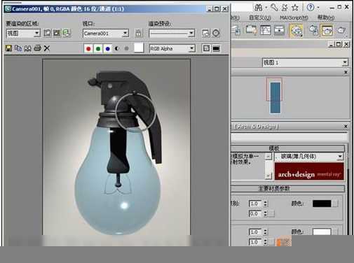Expand the arrow beside the help icon
Screen dimensions: 354x263
pyautogui.click(x=318, y=8)
